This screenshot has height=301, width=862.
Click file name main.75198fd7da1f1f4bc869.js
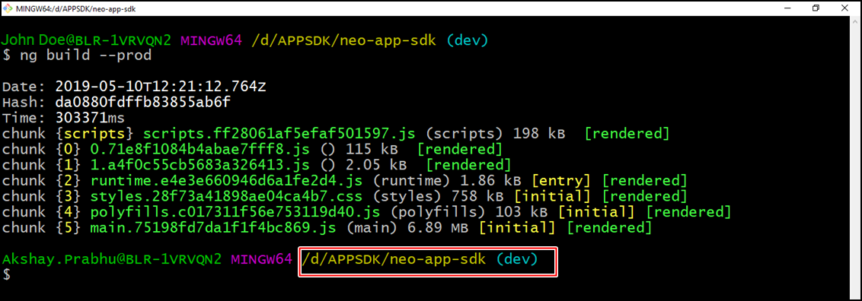tap(213, 227)
